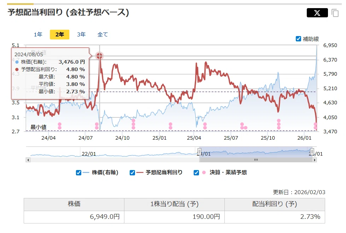Click the 予想配当利回り (会社予想ベース) heading
This screenshot has width=346, height=233.
click(68, 12)
